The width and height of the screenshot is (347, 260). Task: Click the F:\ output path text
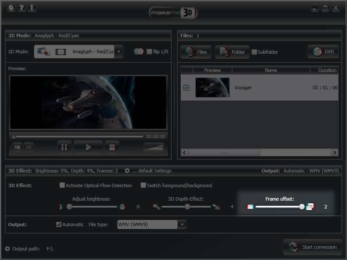click(x=49, y=249)
